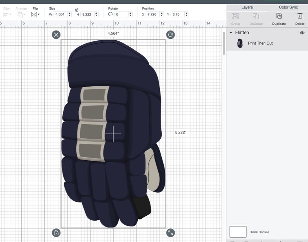Click the Rotate stepper arrows

[x=130, y=14]
